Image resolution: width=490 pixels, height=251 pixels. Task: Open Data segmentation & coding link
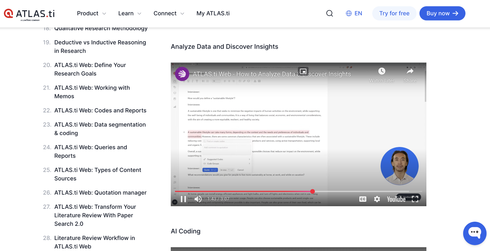100,129
